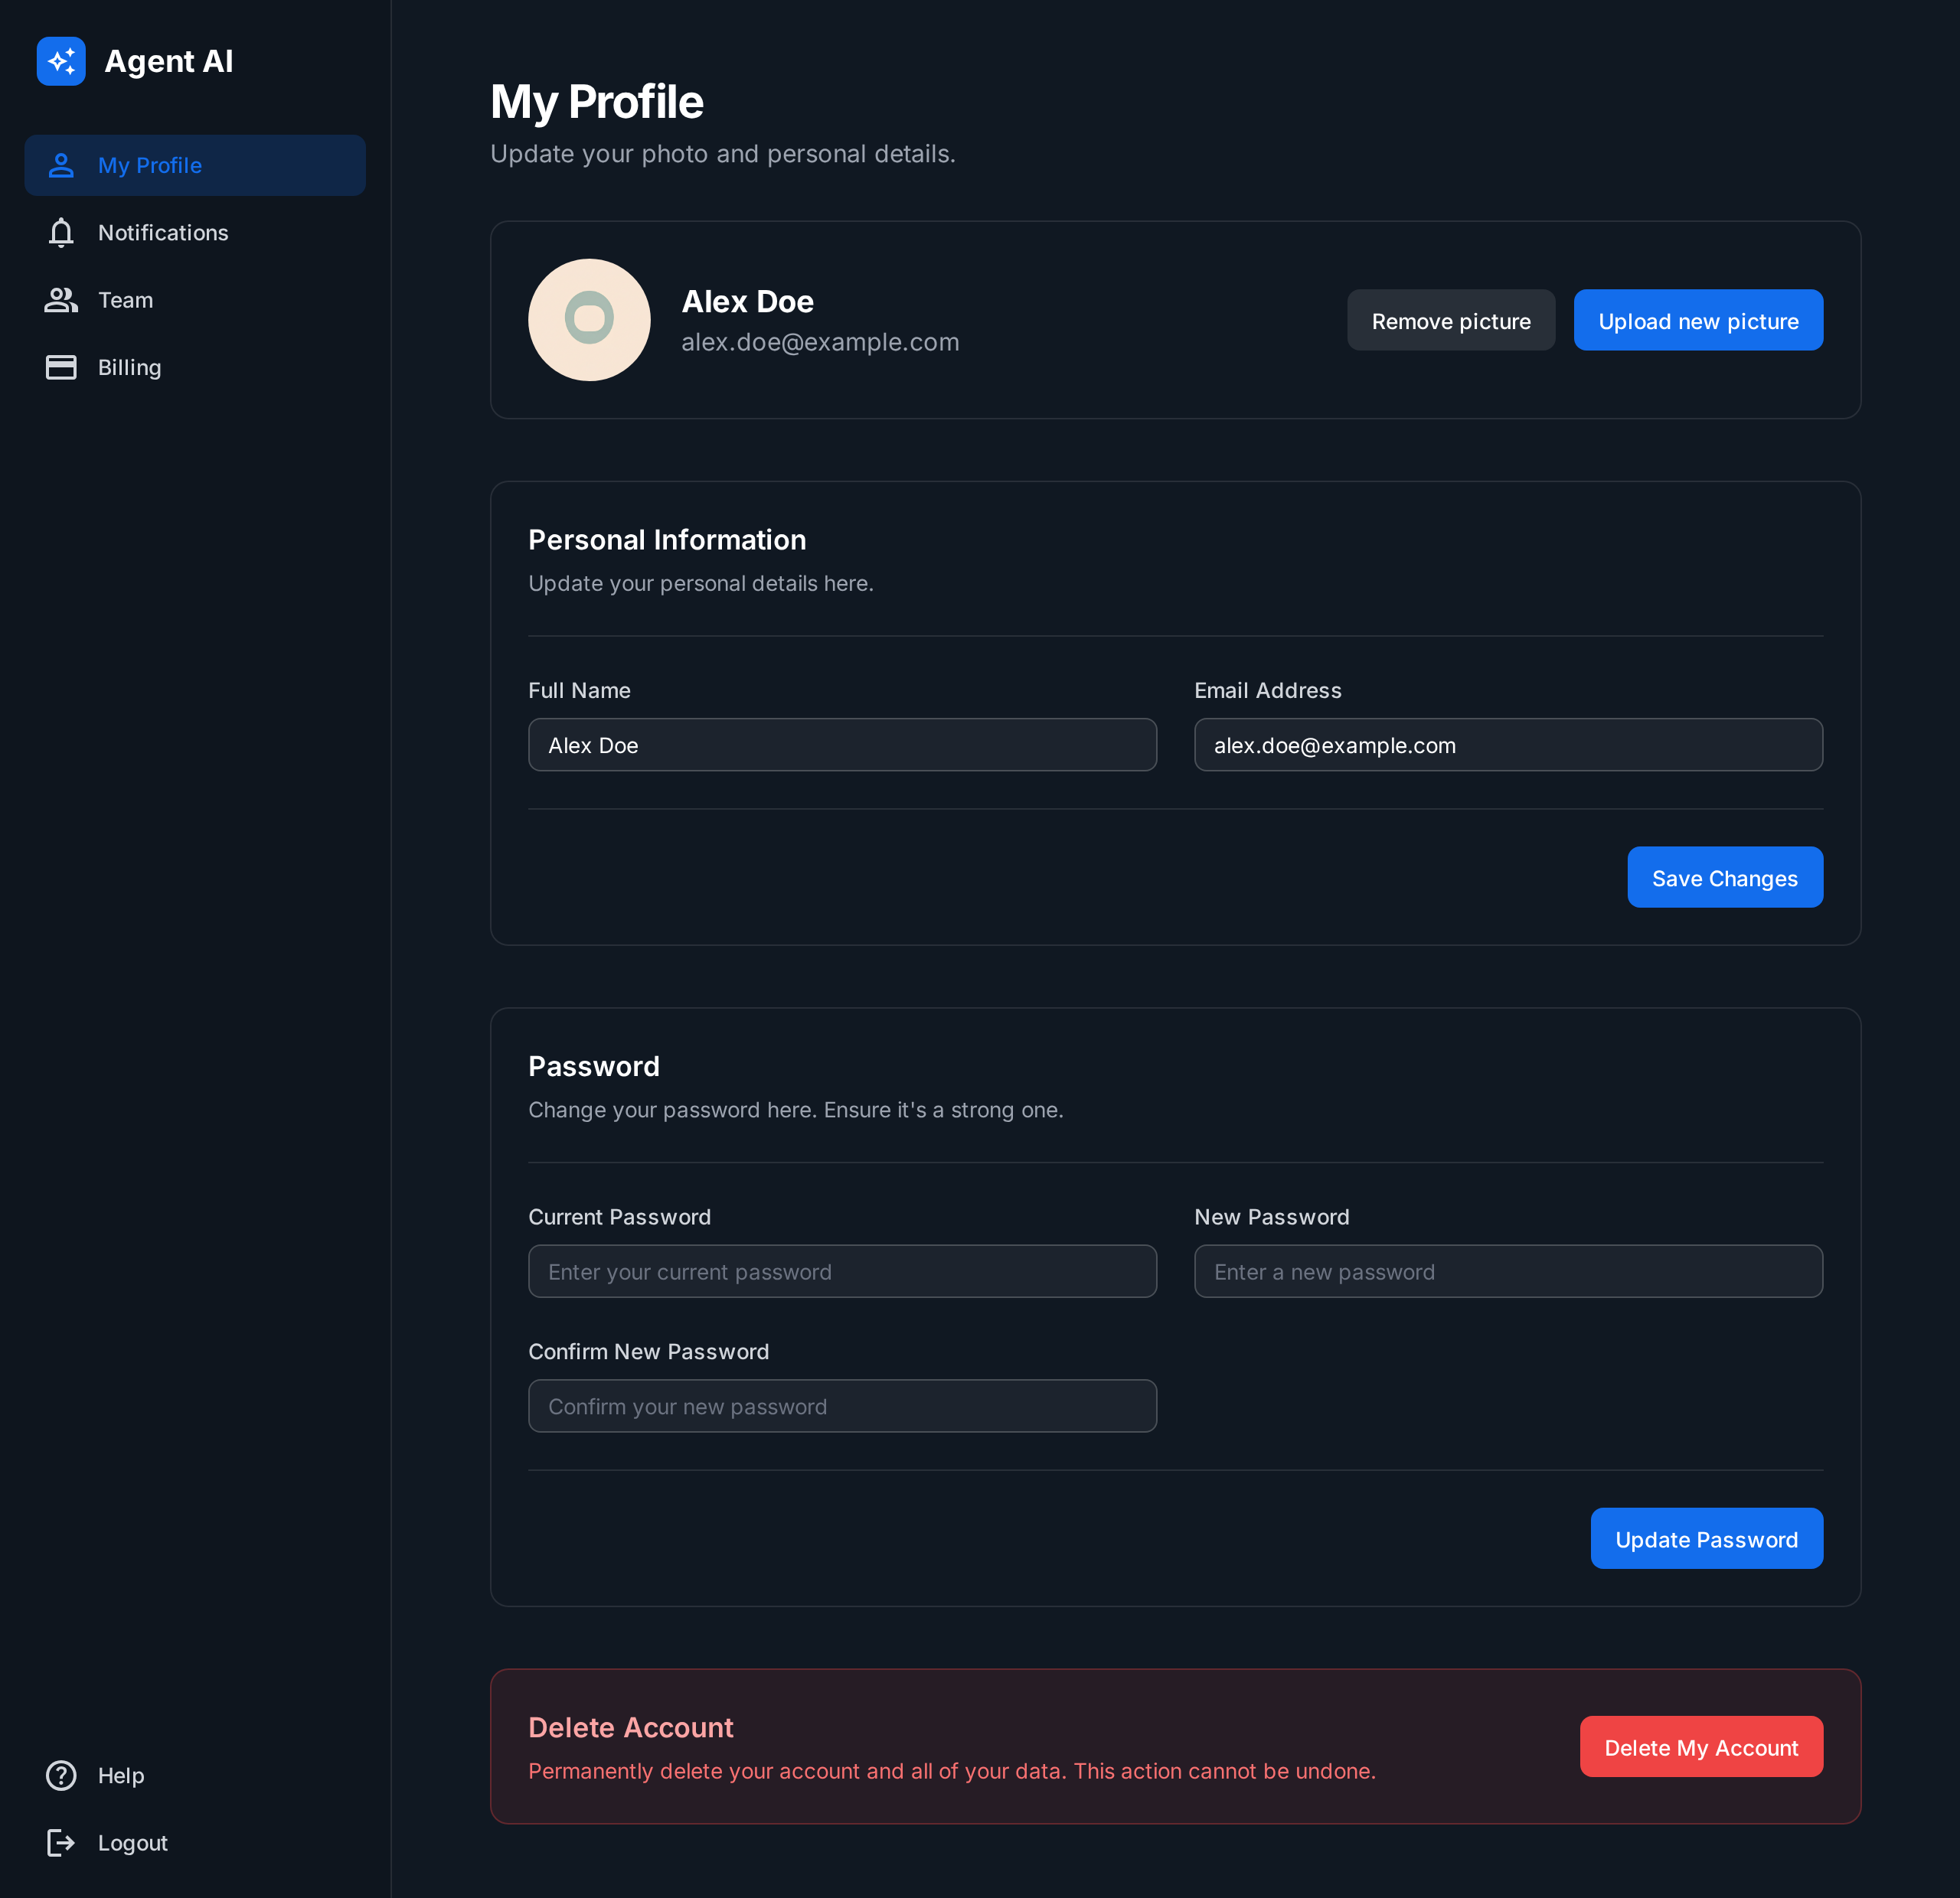This screenshot has height=1898, width=1960.
Task: Click the Team people icon
Action: coord(61,298)
